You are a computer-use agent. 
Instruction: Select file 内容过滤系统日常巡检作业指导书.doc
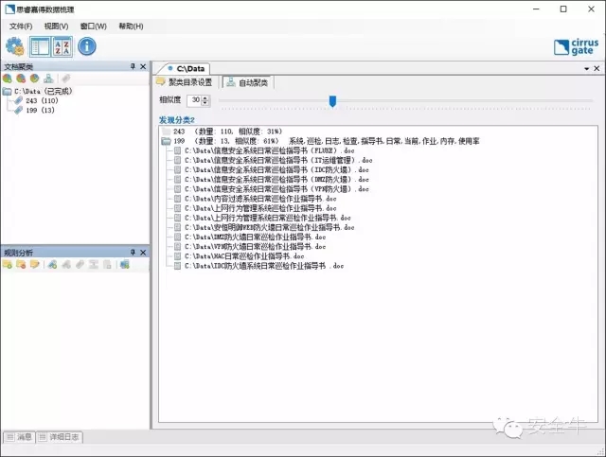(x=260, y=199)
